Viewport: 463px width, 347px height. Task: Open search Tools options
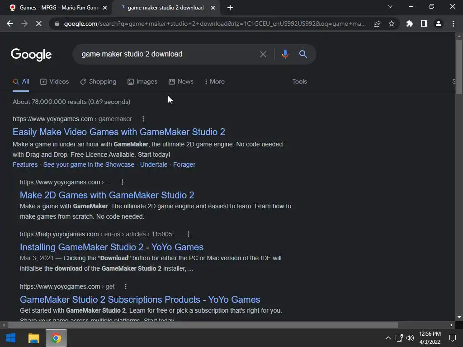[299, 81]
